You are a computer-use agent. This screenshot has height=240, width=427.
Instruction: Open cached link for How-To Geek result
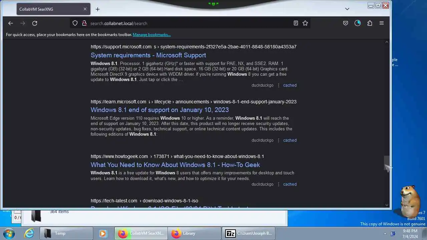(290, 184)
